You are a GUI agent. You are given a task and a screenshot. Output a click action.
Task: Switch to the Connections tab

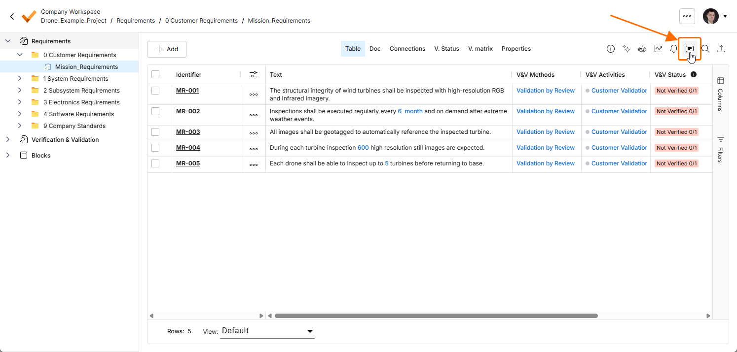point(407,49)
